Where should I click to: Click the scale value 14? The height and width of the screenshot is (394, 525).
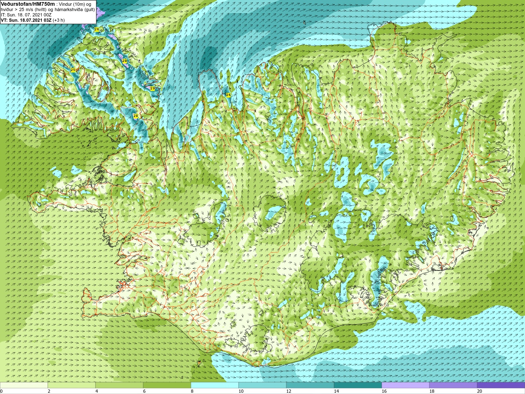click(x=336, y=391)
